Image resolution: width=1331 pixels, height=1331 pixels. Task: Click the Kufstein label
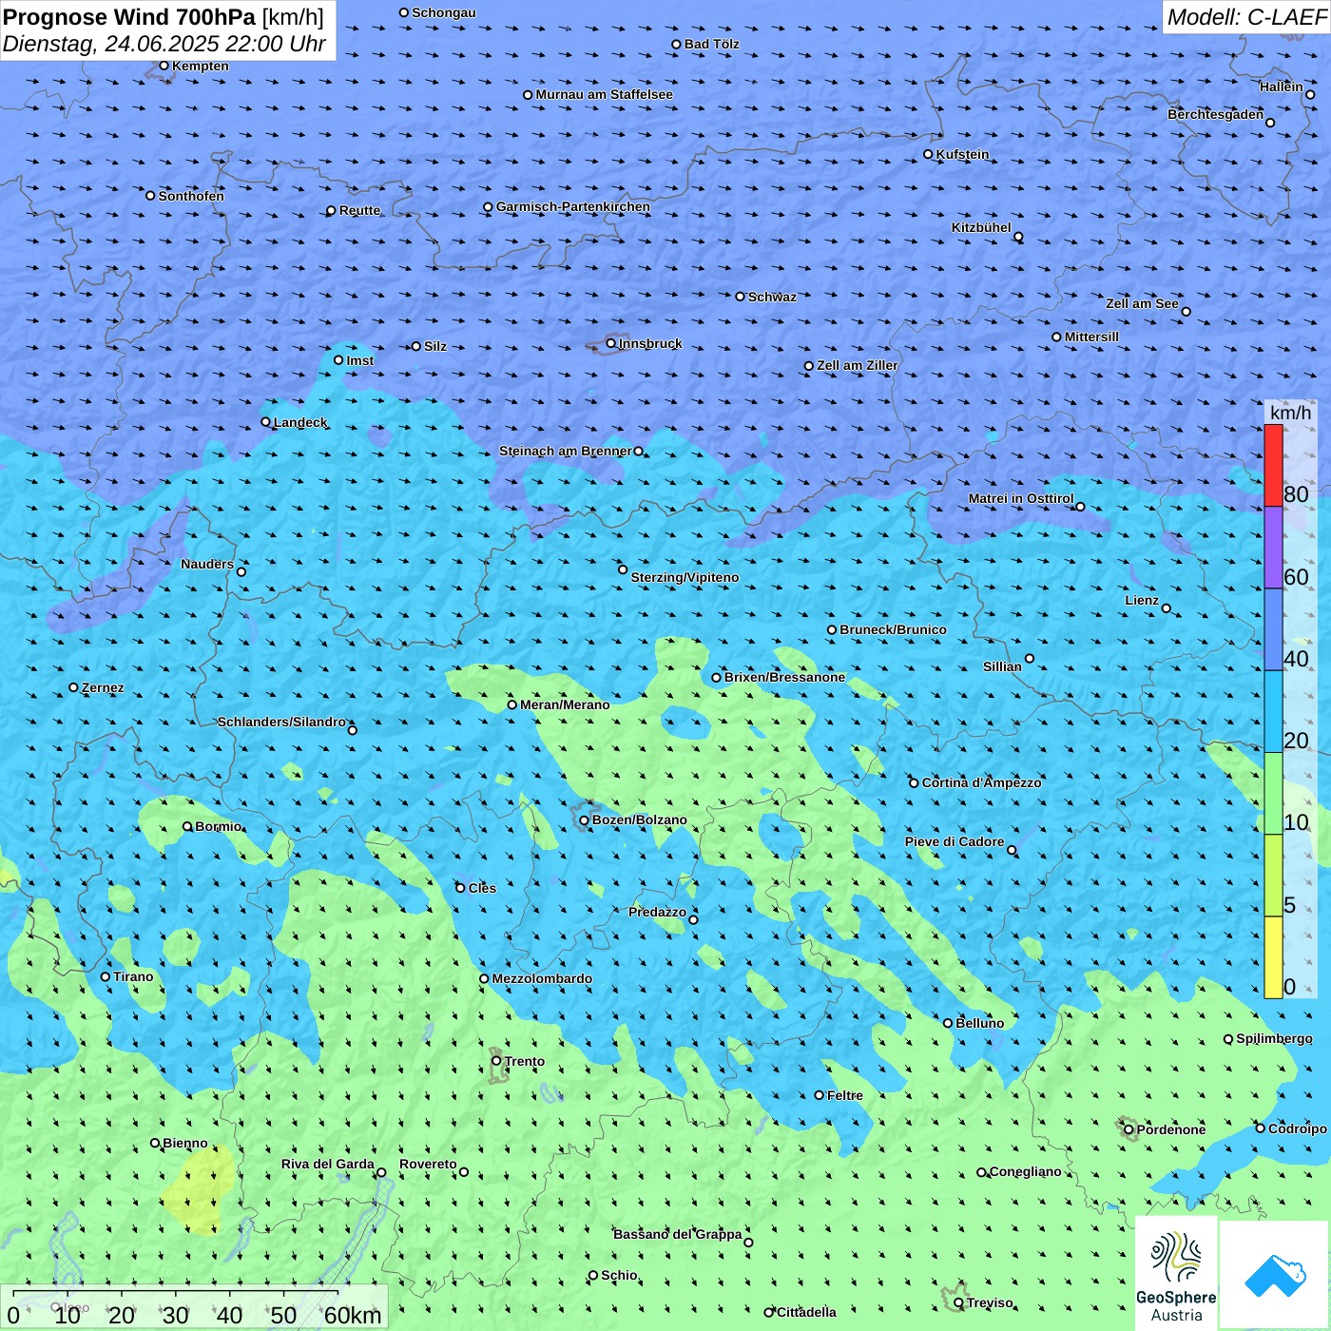coord(962,154)
